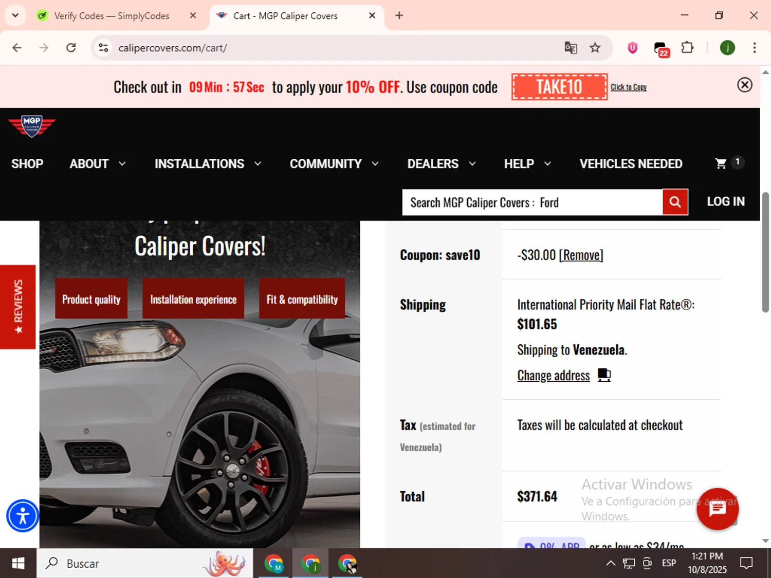Click the translate page icon
The image size is (771, 578).
[x=571, y=48]
